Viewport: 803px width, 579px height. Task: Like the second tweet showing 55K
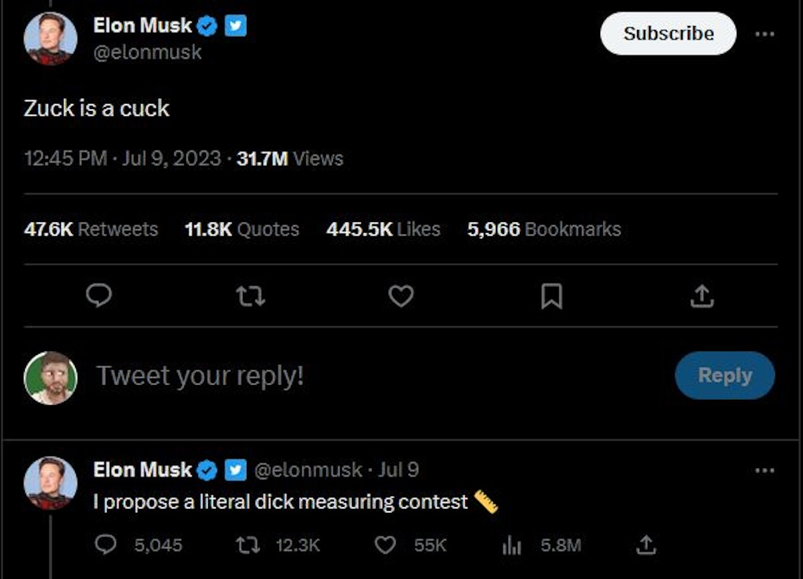(385, 546)
